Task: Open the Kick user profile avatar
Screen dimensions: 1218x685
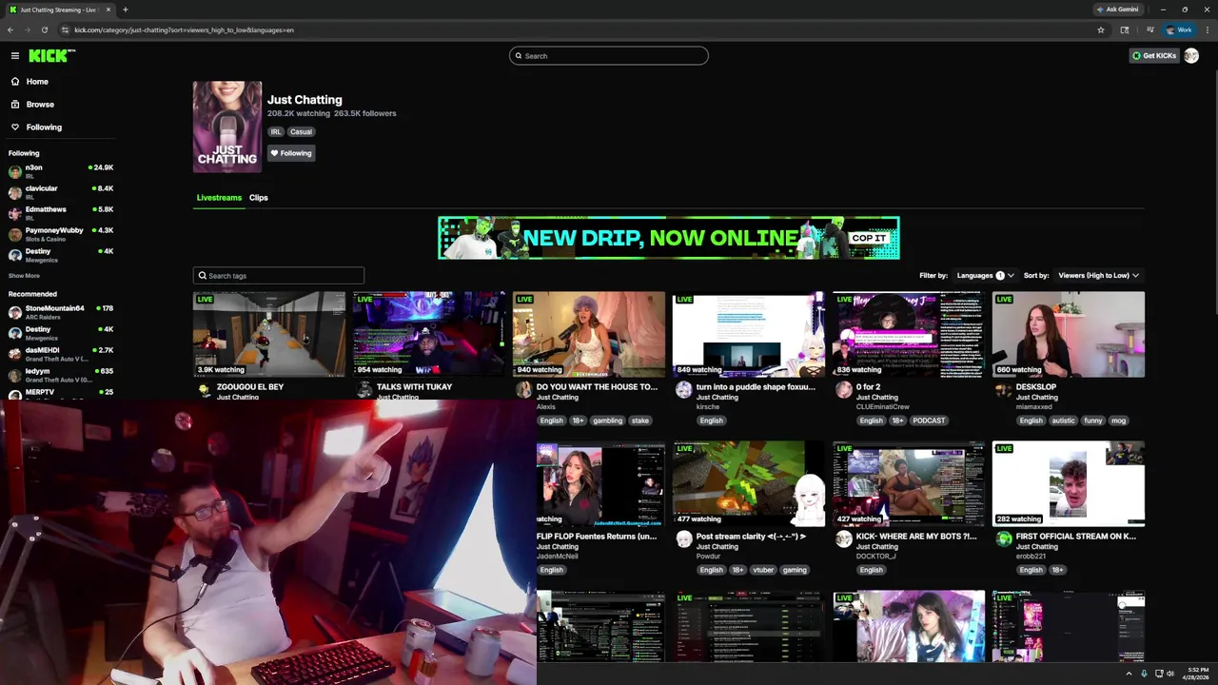Action: coord(1191,56)
